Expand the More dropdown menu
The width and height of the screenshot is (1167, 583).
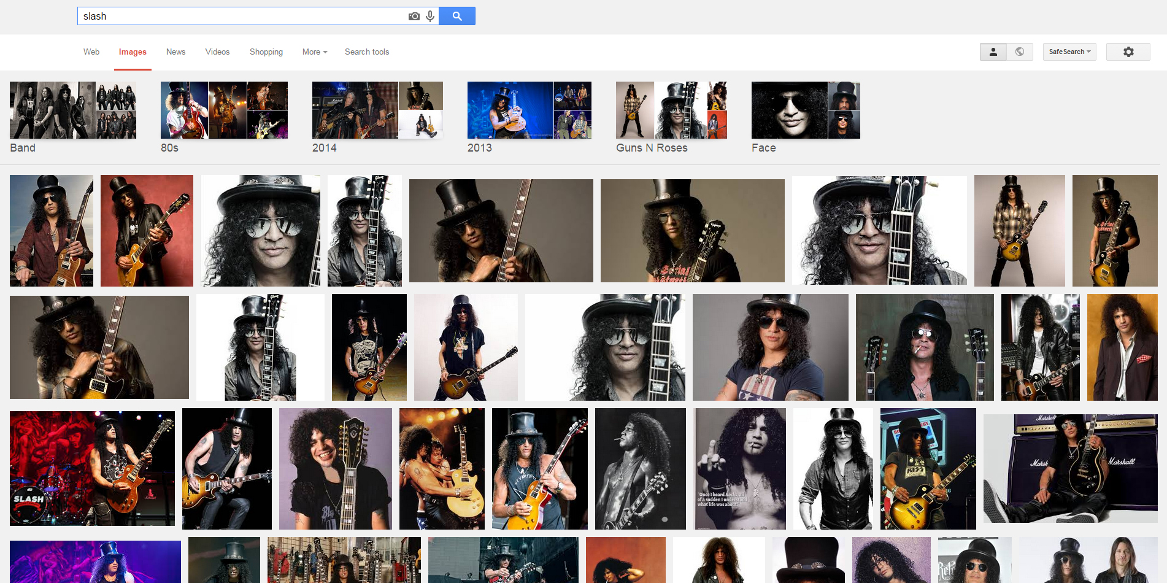[x=315, y=52]
